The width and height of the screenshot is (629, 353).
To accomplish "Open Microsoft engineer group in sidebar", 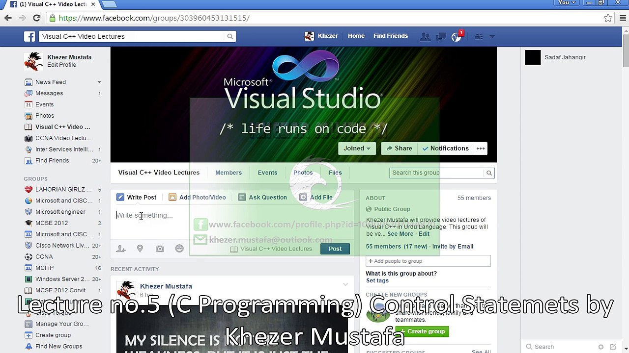I will click(60, 212).
